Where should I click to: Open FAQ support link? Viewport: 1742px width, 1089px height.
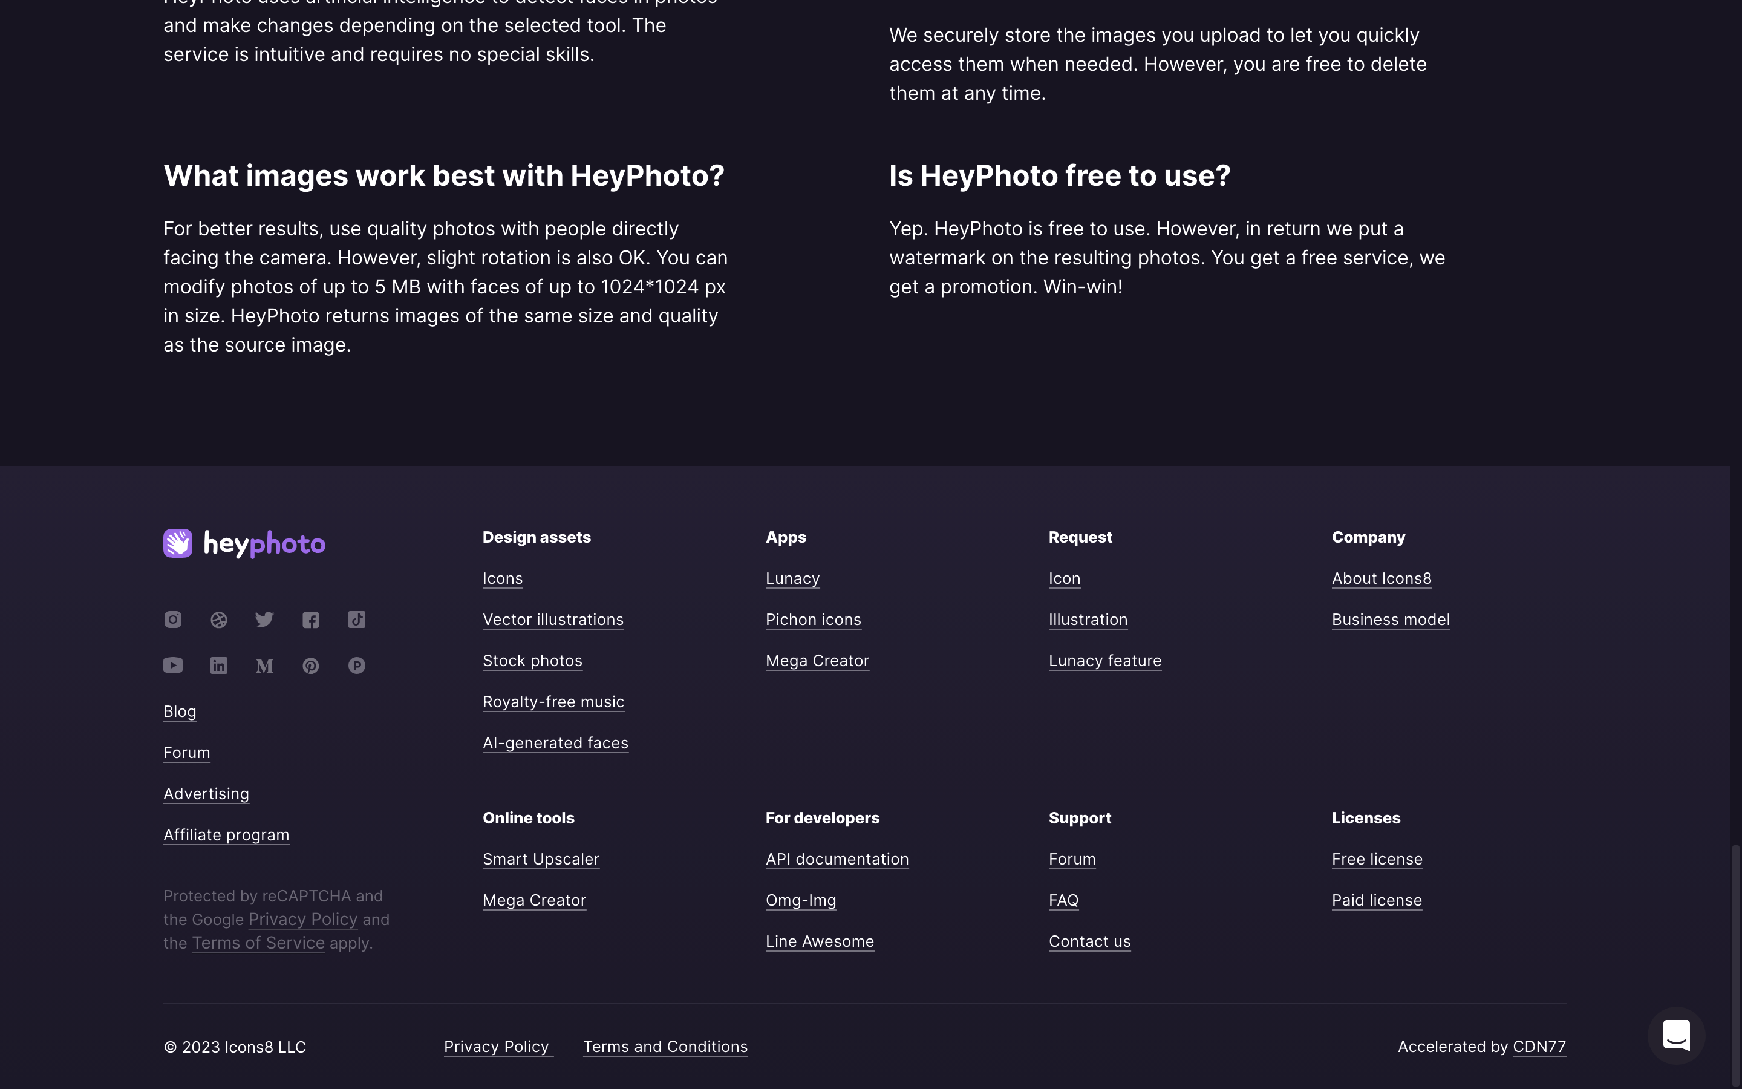coord(1063,900)
